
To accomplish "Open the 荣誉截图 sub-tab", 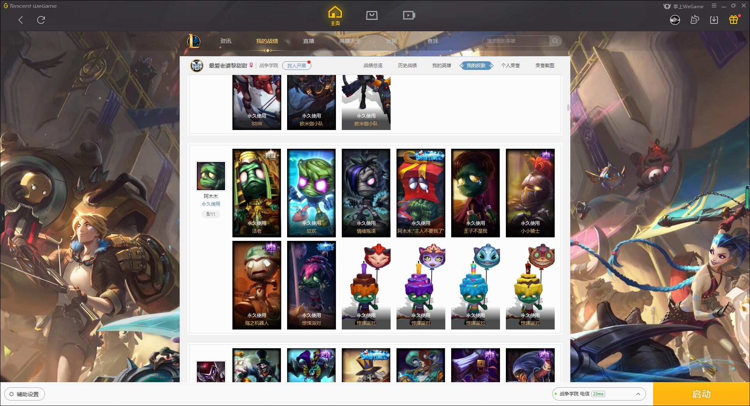I will click(545, 66).
